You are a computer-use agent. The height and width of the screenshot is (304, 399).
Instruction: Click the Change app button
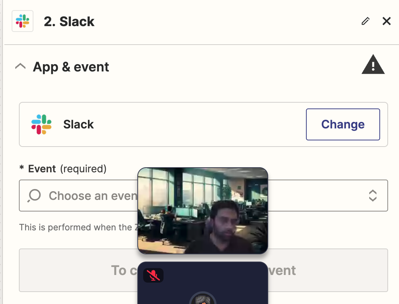tap(343, 124)
